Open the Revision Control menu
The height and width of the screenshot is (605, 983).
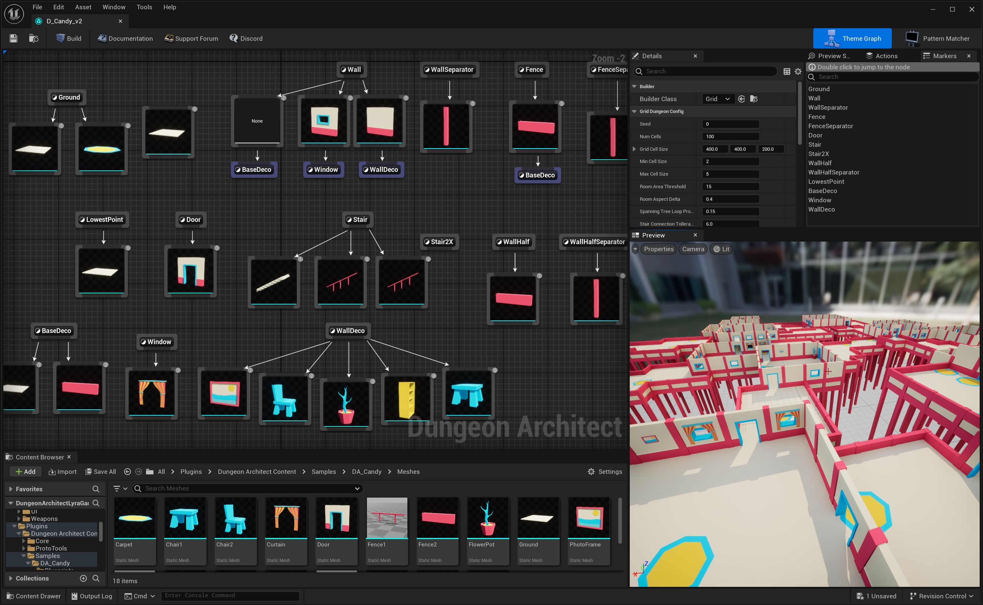(x=941, y=596)
